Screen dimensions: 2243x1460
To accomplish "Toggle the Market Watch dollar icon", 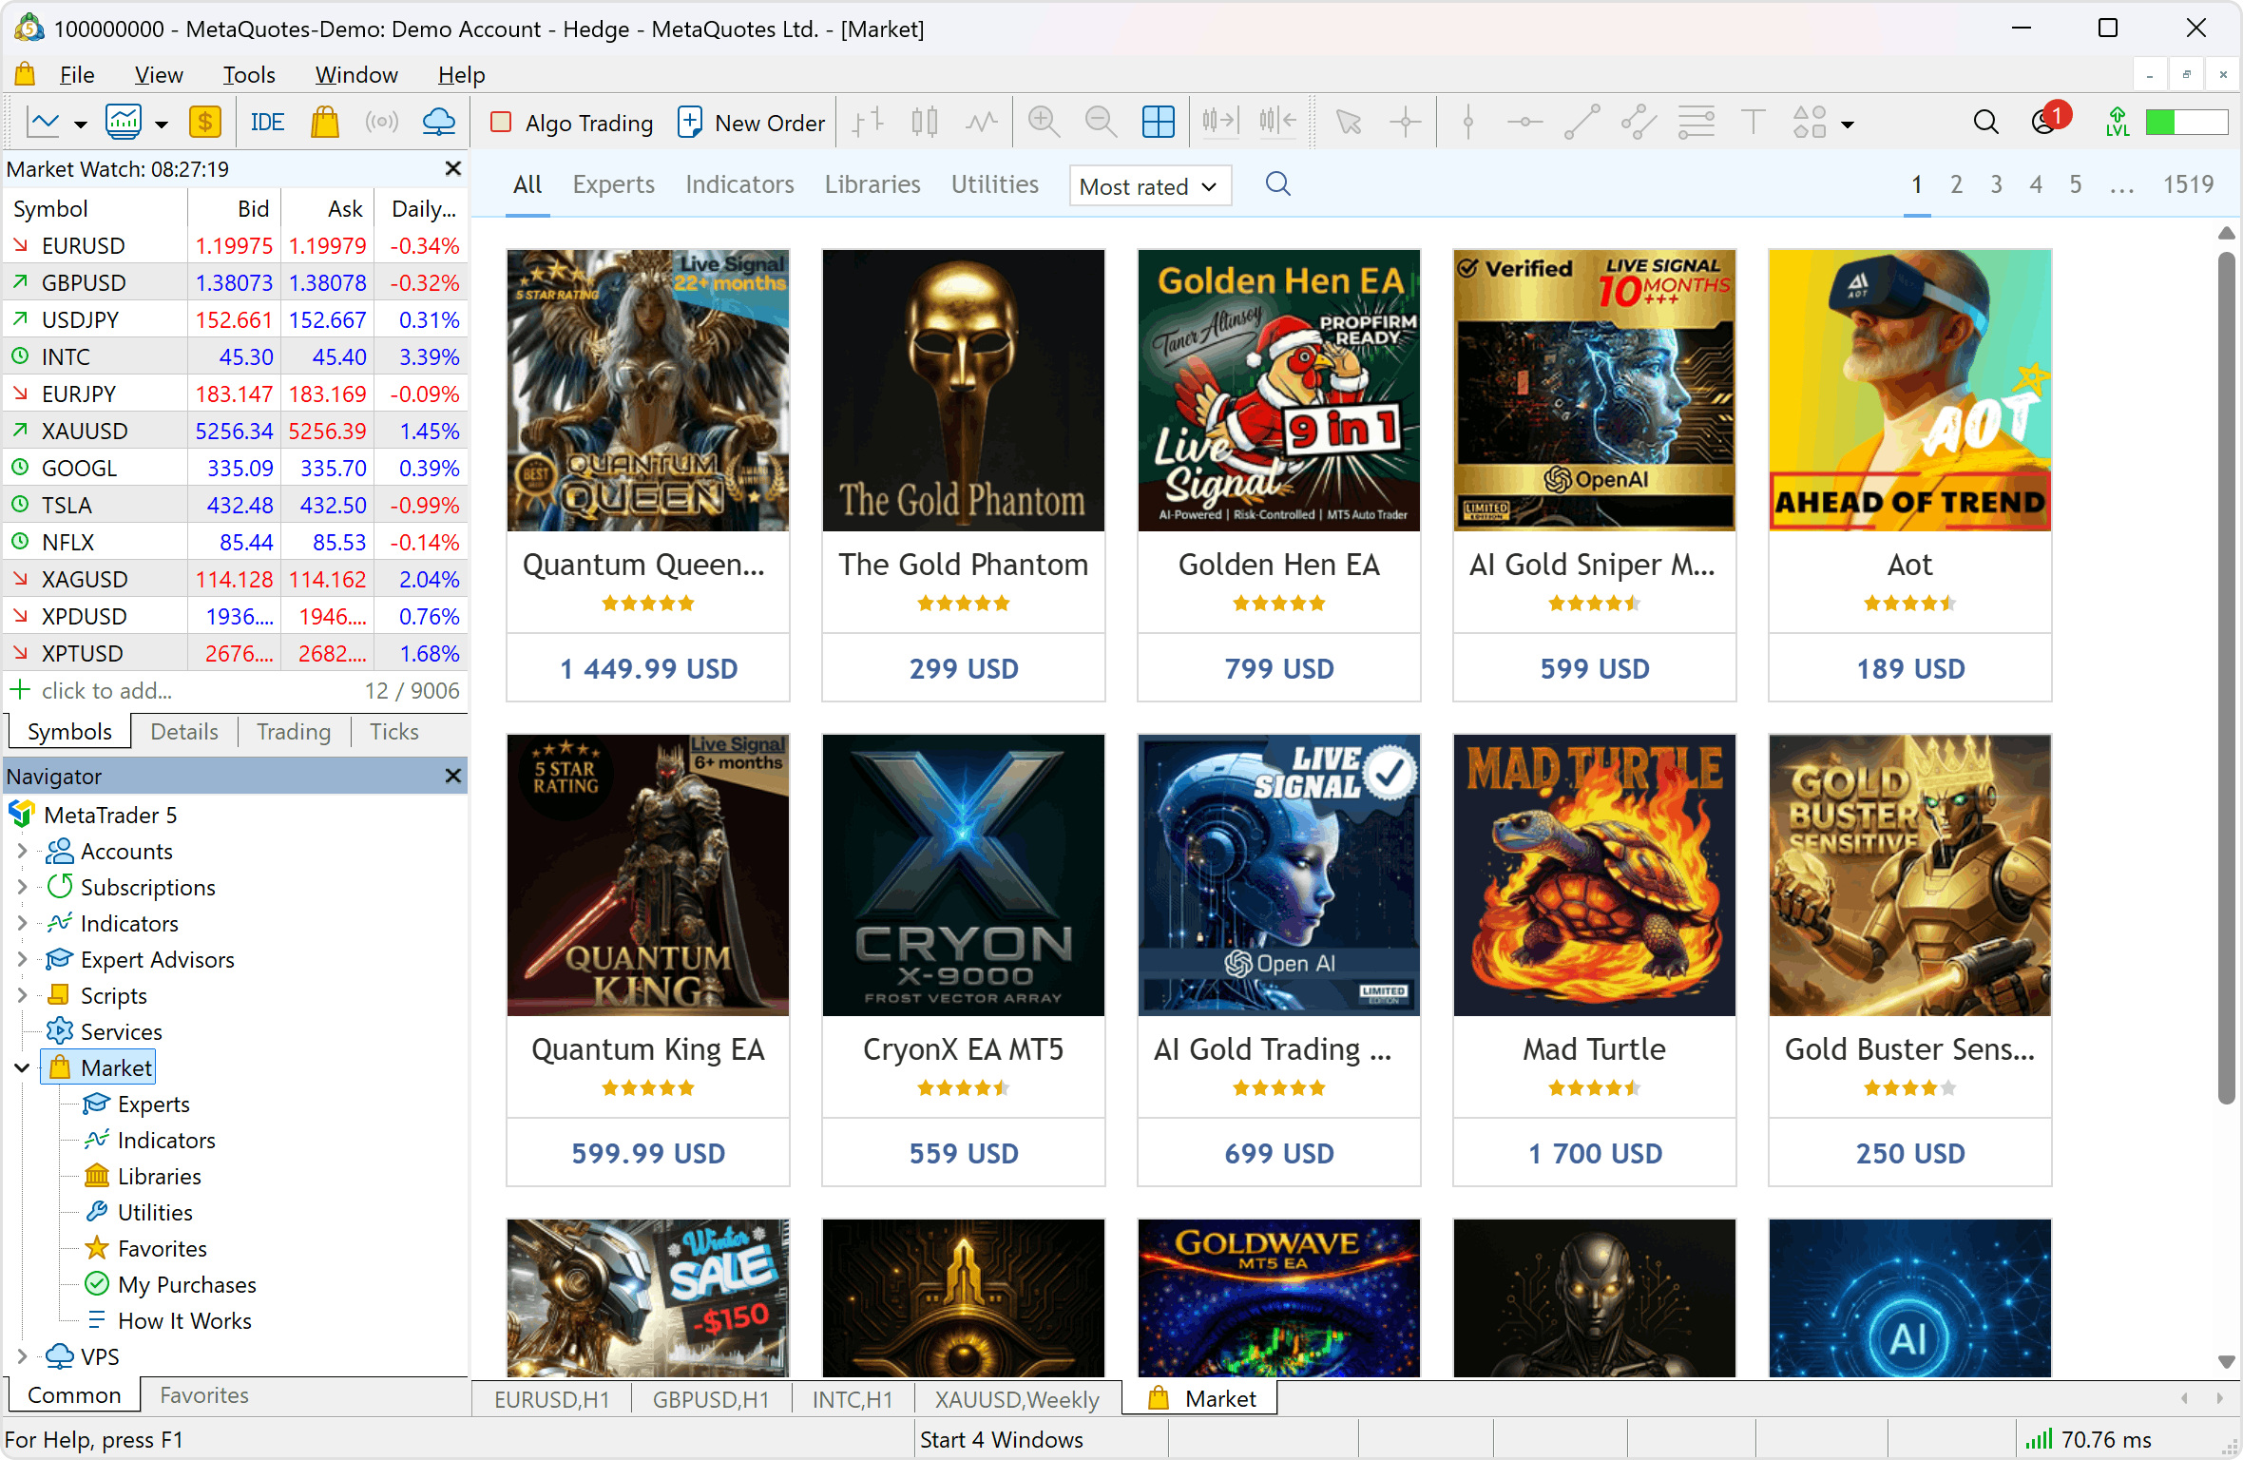I will [205, 123].
